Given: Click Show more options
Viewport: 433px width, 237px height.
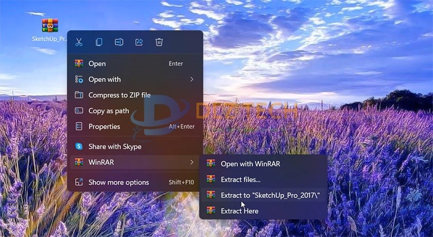Looking at the screenshot, I should pos(119,182).
